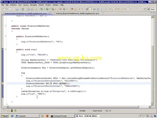Open the External Tools dropdown arrow
This screenshot has width=157, height=118.
pyautogui.click(x=56, y=9)
